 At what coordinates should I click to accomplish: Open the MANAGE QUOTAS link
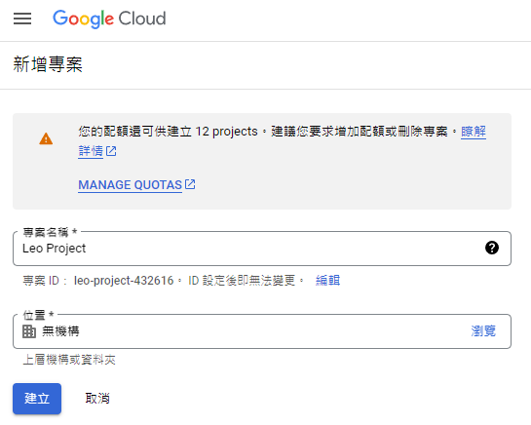[x=130, y=185]
